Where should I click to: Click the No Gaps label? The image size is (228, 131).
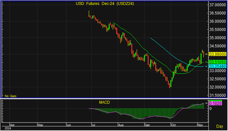[x=11, y=96]
